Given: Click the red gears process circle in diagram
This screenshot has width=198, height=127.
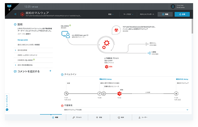Looking at the screenshot, I should [x=106, y=45].
